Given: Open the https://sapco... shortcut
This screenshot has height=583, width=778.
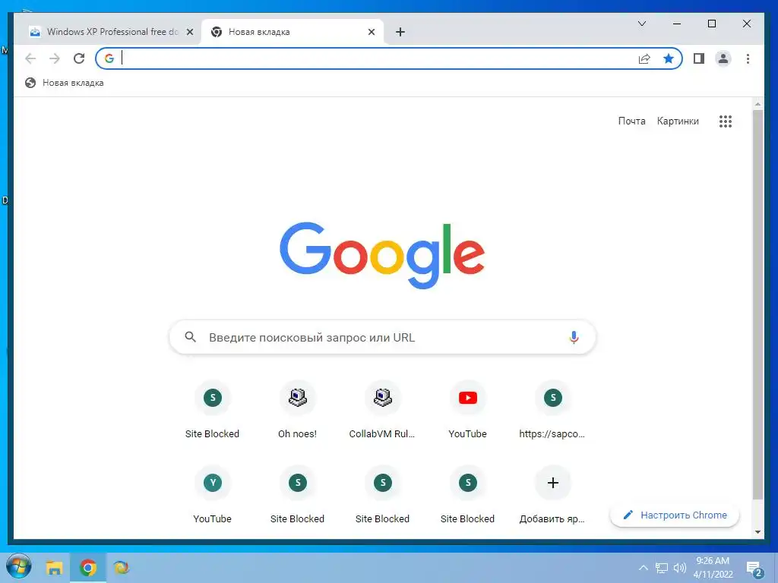Looking at the screenshot, I should 552,411.
